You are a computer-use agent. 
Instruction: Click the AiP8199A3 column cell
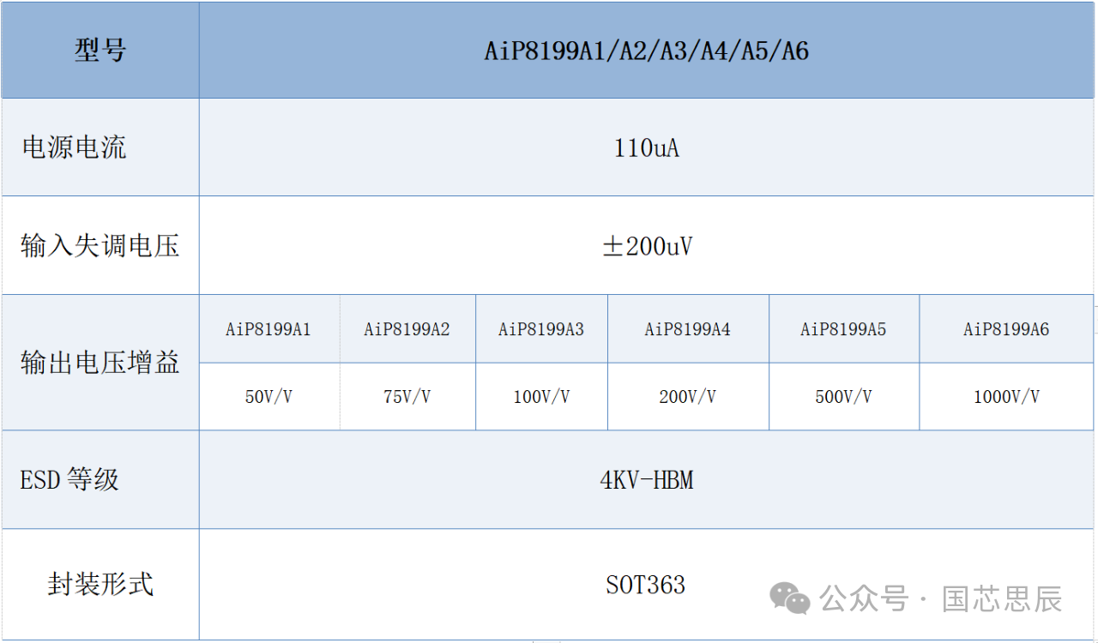tap(541, 329)
